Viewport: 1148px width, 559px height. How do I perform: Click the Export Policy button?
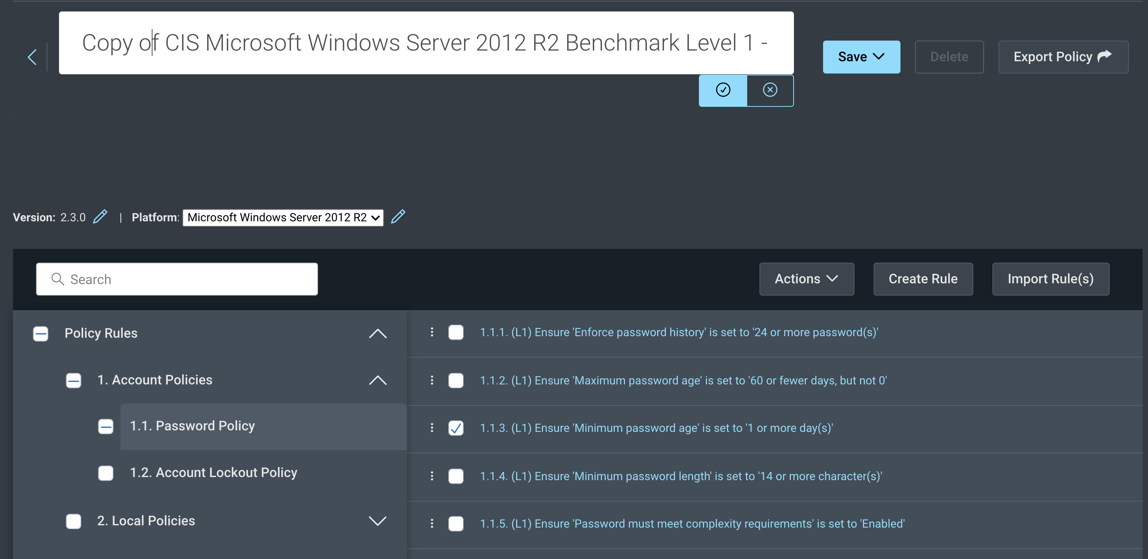pos(1063,57)
